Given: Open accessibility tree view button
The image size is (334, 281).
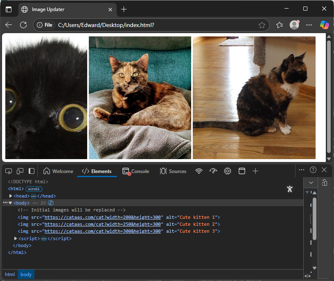Looking at the screenshot, I should click(290, 189).
